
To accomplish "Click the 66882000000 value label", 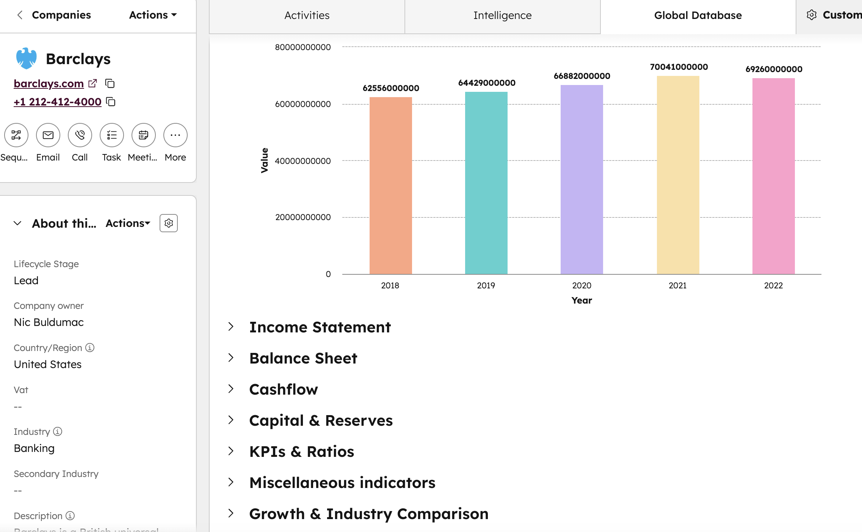I will [582, 76].
